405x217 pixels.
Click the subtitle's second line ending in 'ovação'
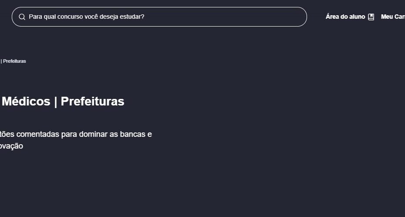[x=11, y=146]
